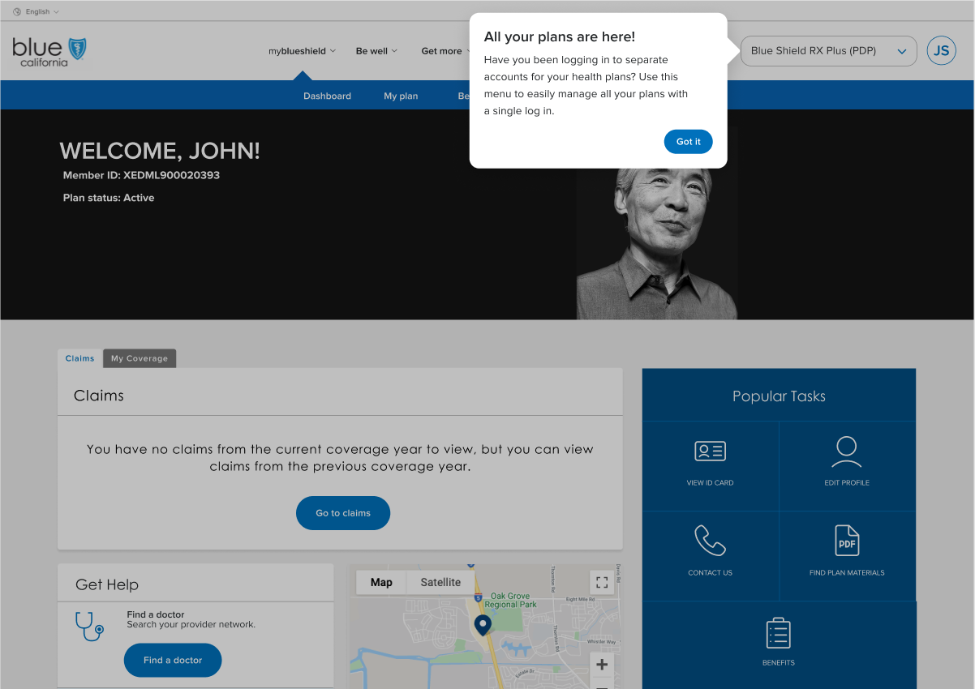Go to the Dashboard subnav item

point(327,96)
